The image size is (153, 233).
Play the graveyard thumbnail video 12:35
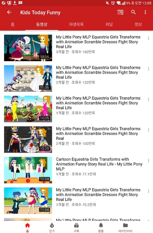(x=28, y=48)
